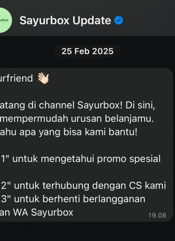Open channel info via Sayurbox Update title
175x241 pixels.
[65, 21]
